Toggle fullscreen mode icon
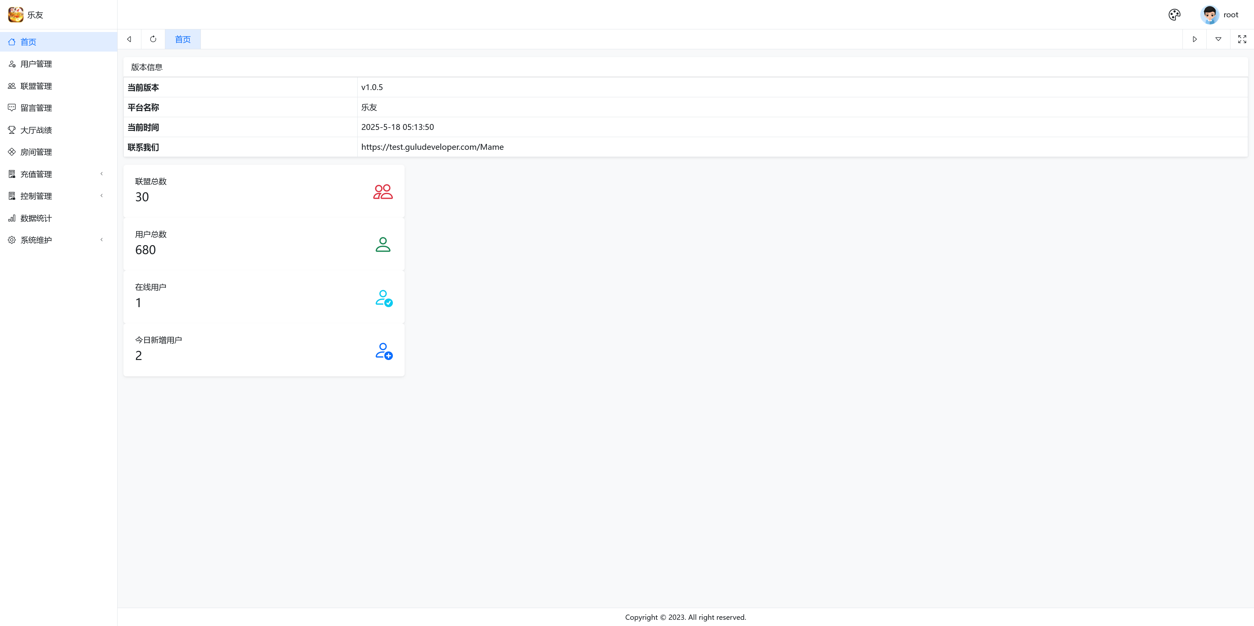Screen dimensions: 1254x626 tap(1242, 39)
